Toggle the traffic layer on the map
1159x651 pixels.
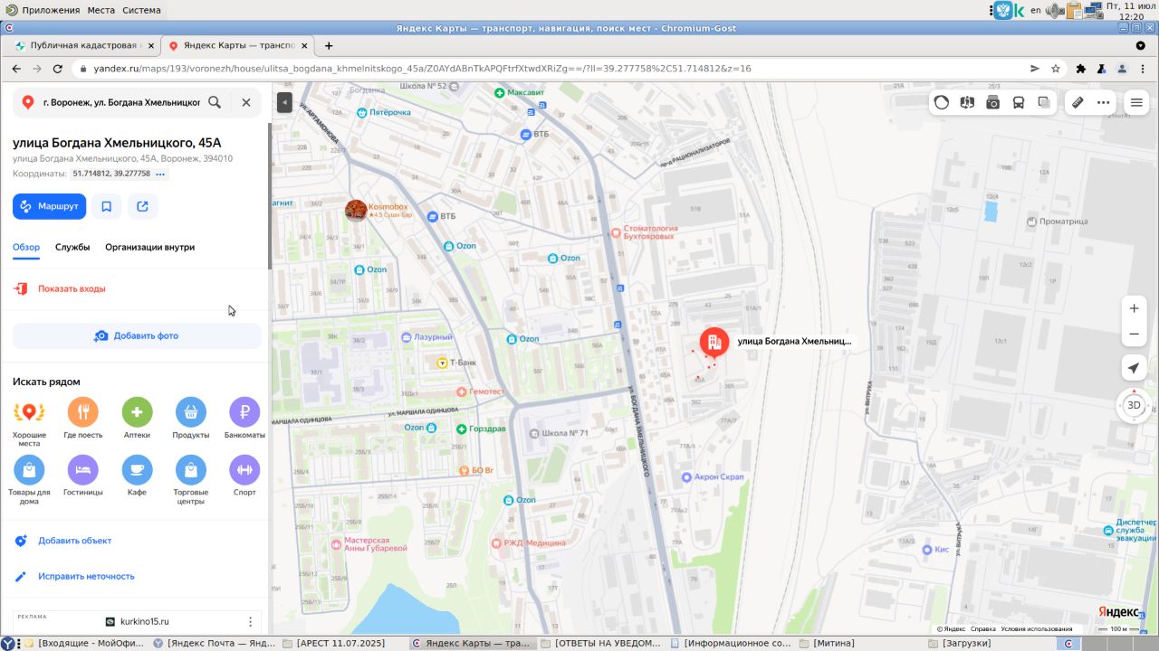942,102
